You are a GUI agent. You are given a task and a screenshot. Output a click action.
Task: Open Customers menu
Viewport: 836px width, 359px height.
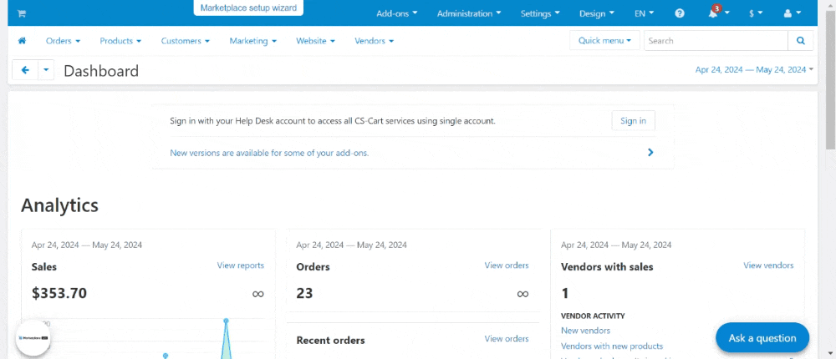click(x=185, y=40)
